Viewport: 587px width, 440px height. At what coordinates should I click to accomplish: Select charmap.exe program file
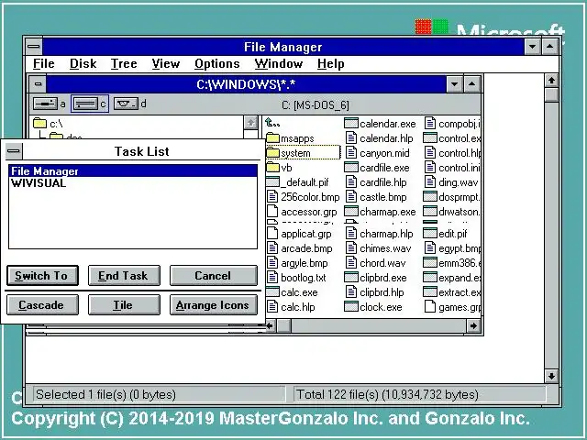(x=380, y=212)
